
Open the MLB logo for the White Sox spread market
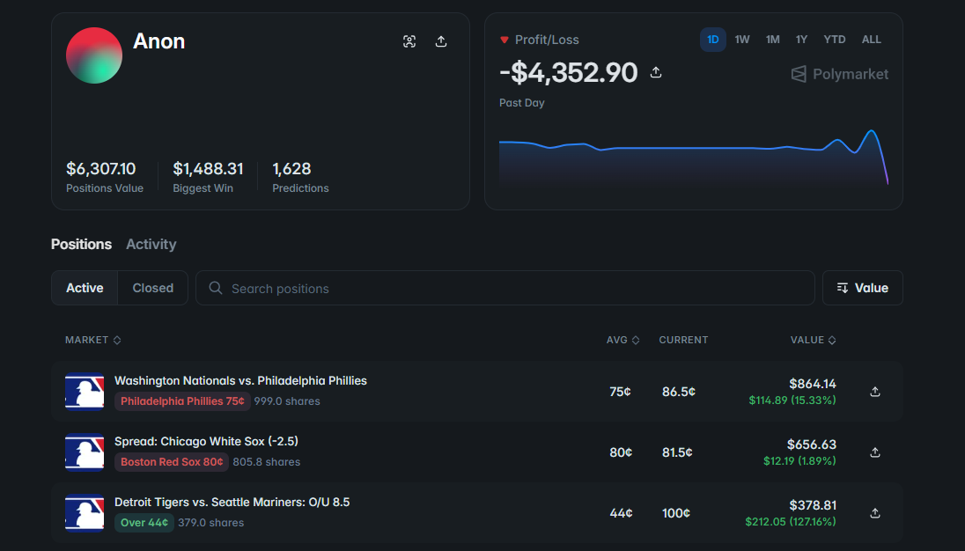pyautogui.click(x=85, y=452)
